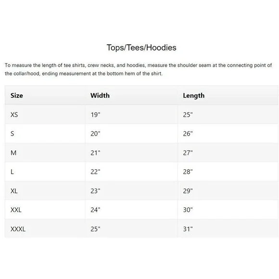Click the measuring instructions paragraph

tap(138, 69)
